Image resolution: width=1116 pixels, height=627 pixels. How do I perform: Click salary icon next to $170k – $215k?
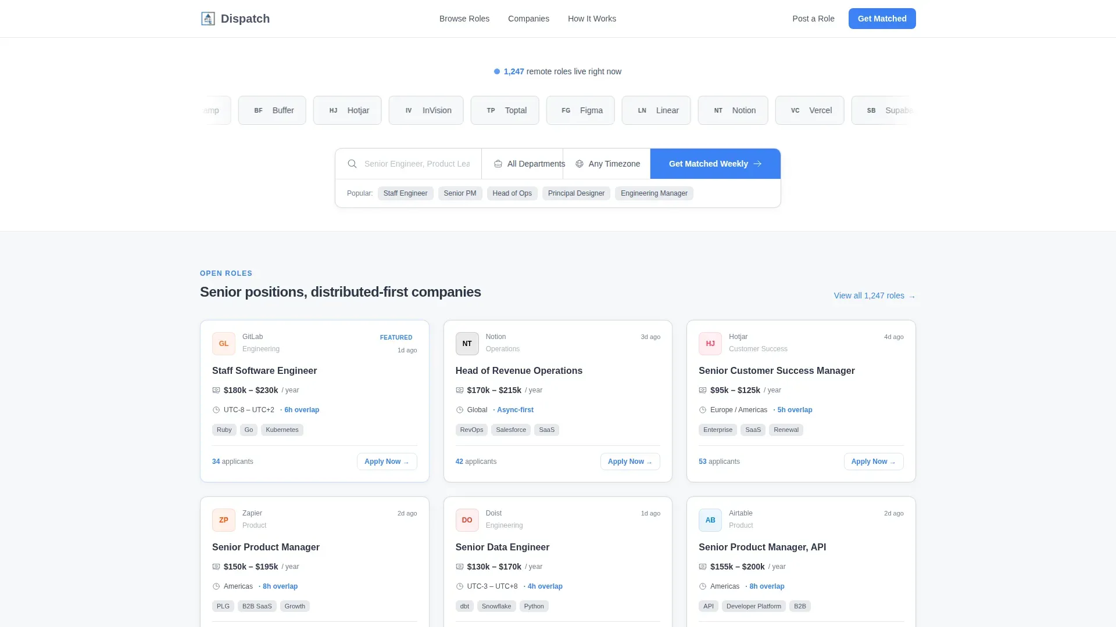click(x=460, y=390)
